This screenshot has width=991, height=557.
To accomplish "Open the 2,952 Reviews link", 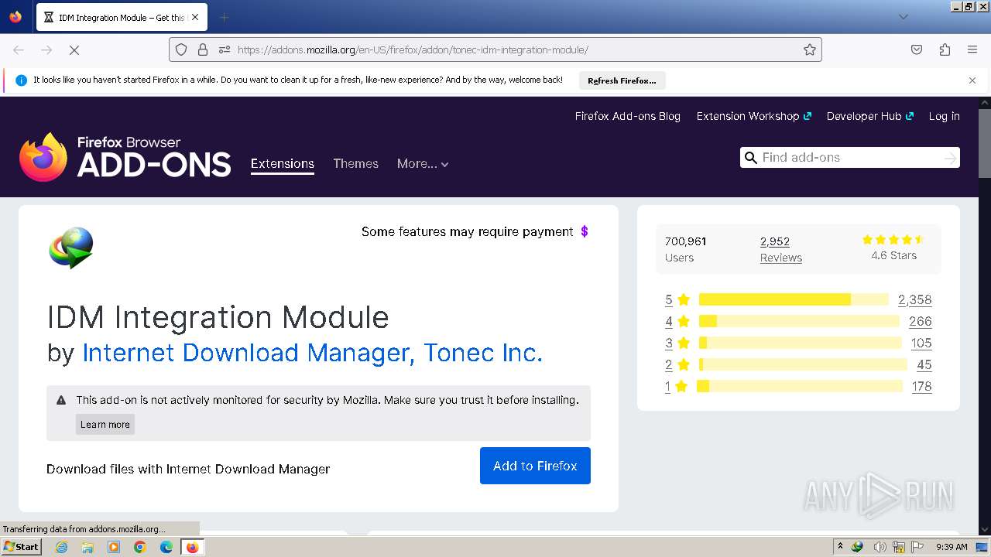I will pyautogui.click(x=780, y=249).
